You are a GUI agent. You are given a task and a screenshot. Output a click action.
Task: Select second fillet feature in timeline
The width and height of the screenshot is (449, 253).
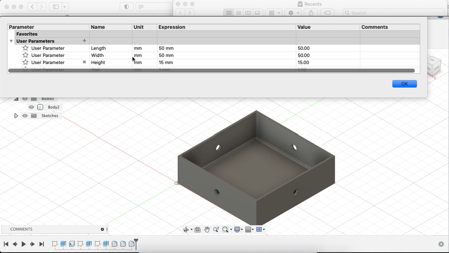point(123,244)
